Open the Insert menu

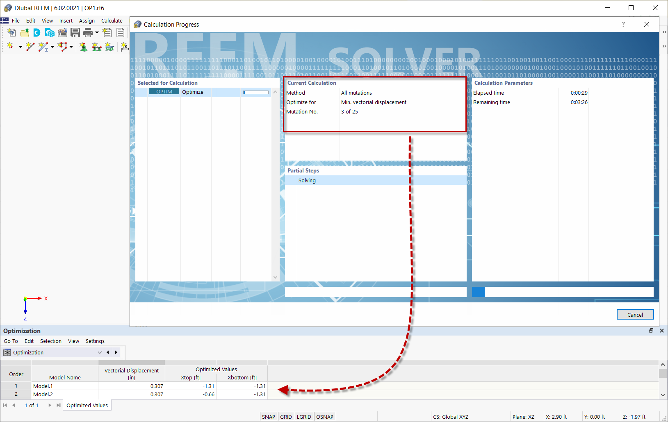coord(66,20)
